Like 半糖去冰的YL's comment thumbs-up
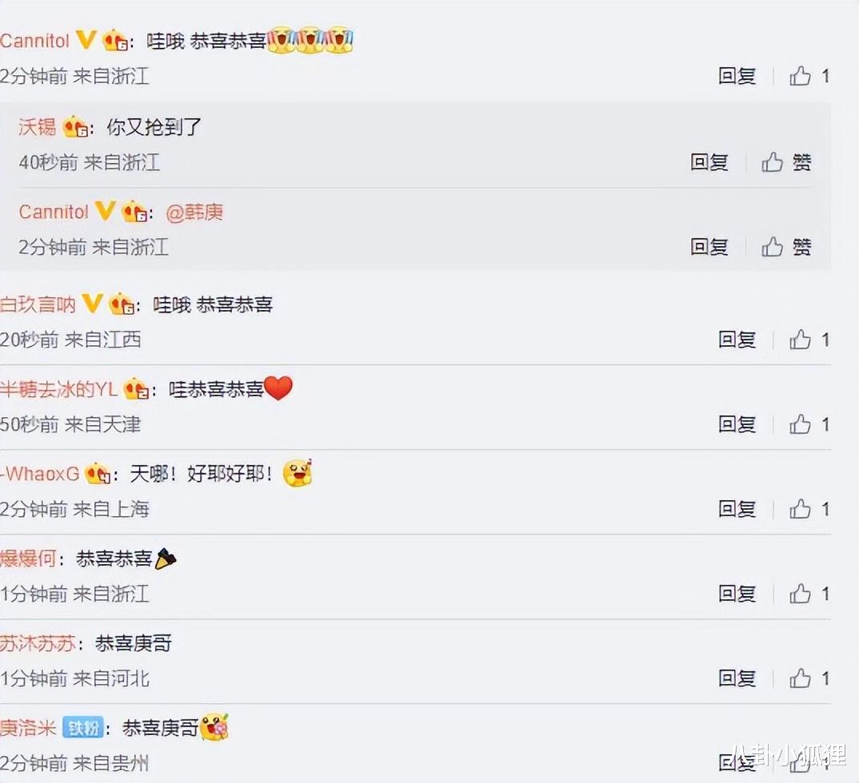The width and height of the screenshot is (859, 783). 800,424
